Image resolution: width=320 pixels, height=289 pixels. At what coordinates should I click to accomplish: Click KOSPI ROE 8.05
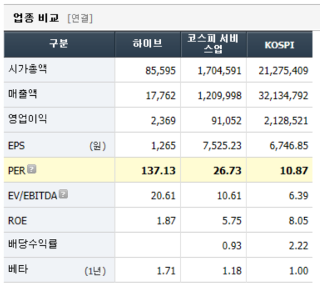(x=298, y=221)
